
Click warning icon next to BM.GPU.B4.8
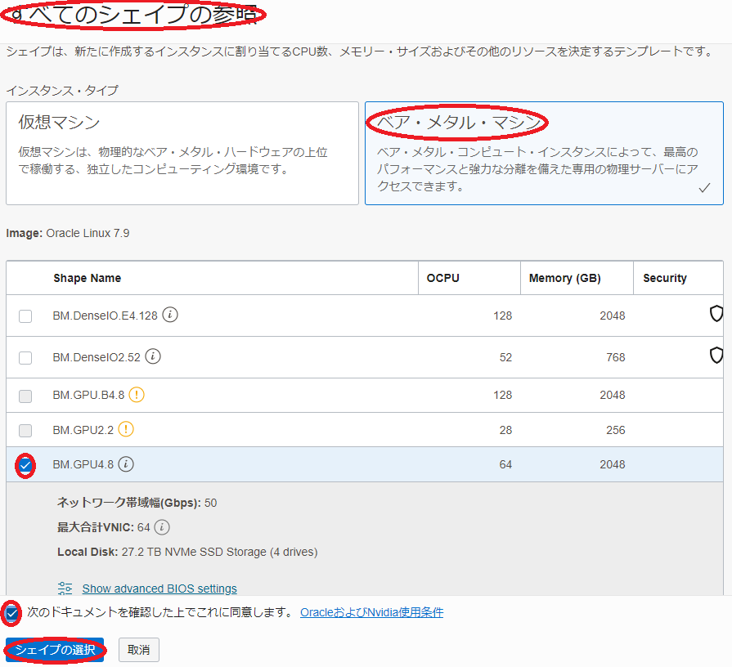point(137,395)
